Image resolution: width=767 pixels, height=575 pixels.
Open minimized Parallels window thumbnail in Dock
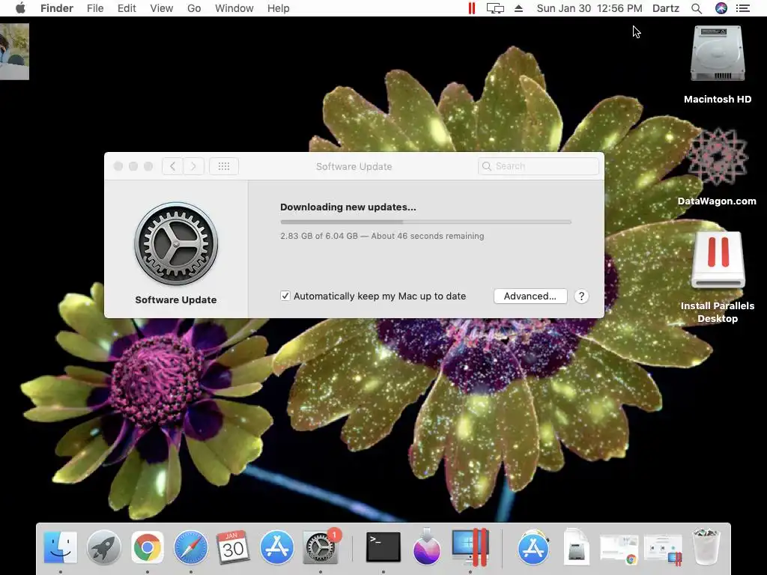point(663,549)
